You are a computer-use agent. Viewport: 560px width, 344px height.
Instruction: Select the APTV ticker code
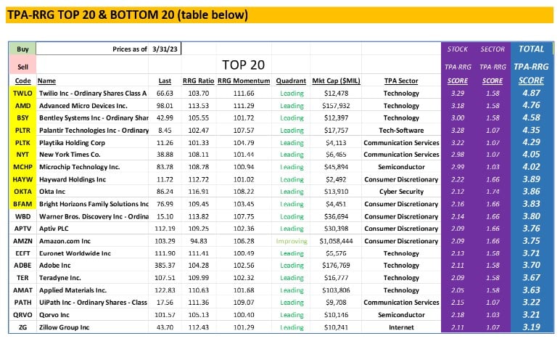pos(22,229)
